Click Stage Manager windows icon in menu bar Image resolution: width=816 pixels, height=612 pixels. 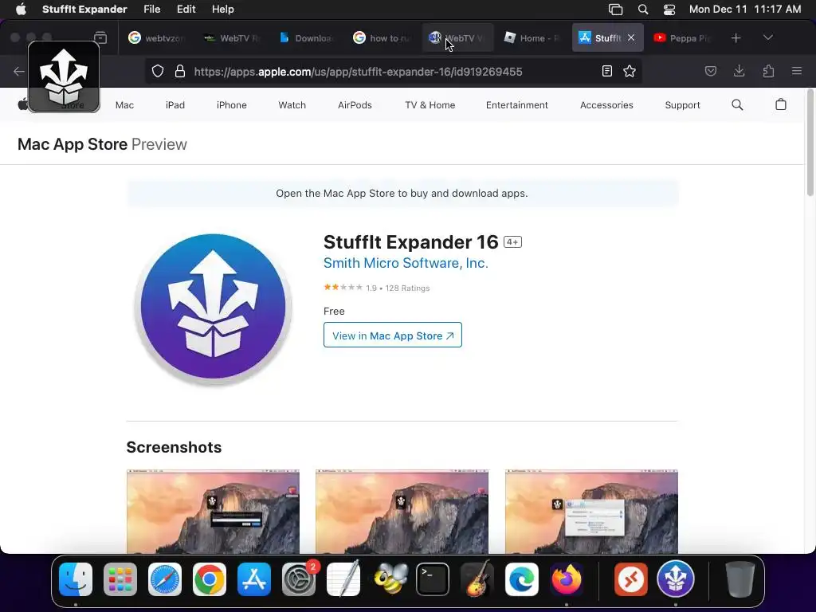point(616,9)
